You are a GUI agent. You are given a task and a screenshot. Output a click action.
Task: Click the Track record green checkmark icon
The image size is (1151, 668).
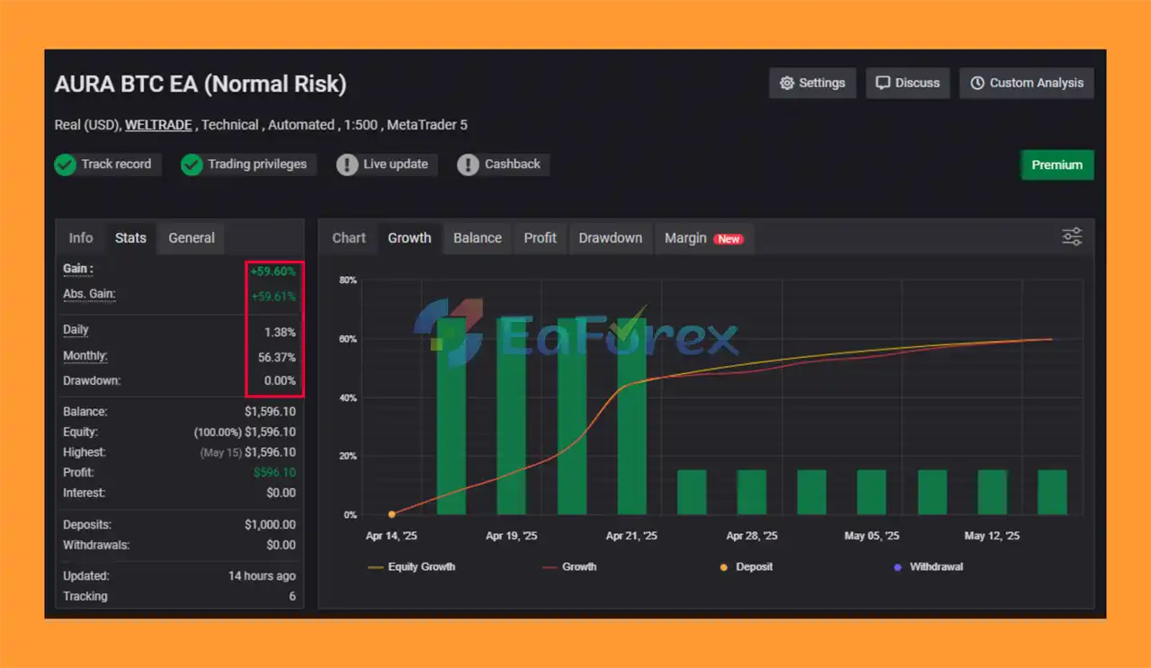(x=65, y=165)
